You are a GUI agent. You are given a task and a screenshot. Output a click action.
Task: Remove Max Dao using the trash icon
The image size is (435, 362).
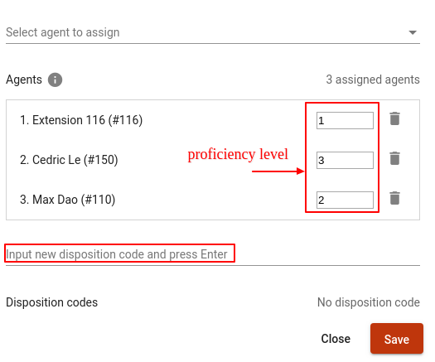[394, 198]
